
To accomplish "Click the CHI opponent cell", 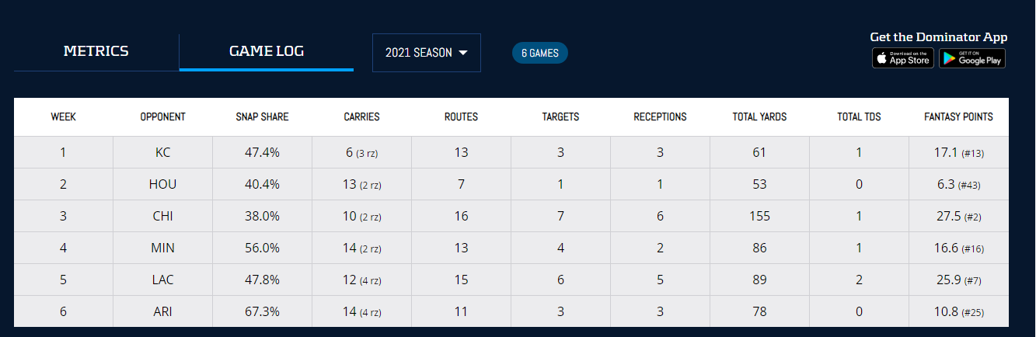I will (162, 217).
